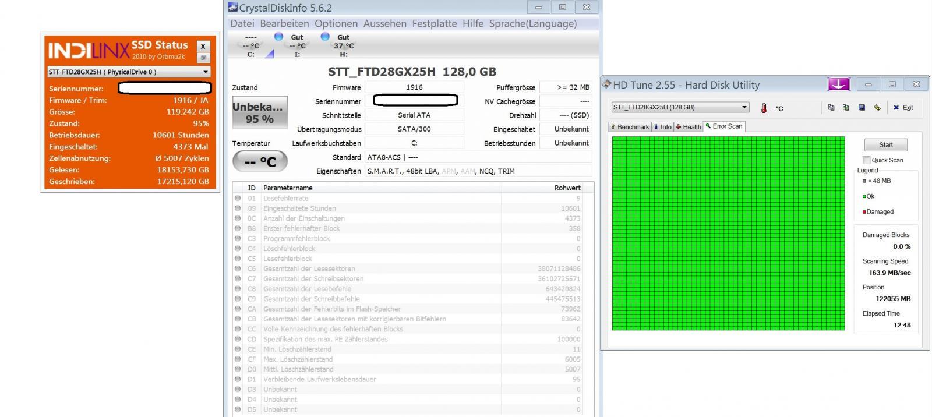Click the drive title STT_FTD28GX25H 128,0 GB
Screen dimensions: 932x417
[412, 72]
